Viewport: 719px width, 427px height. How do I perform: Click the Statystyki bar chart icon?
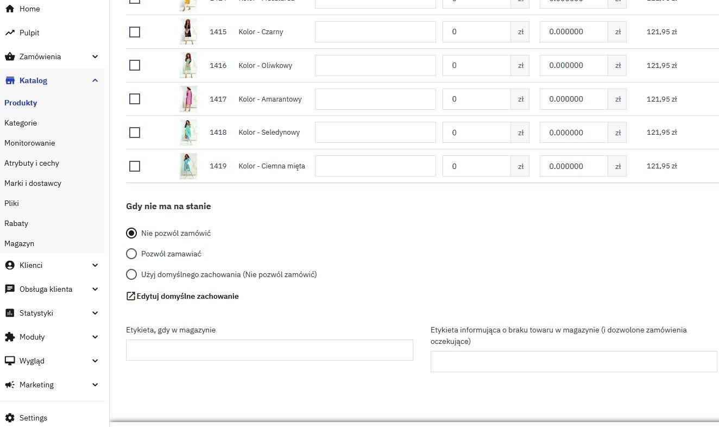pyautogui.click(x=9, y=313)
